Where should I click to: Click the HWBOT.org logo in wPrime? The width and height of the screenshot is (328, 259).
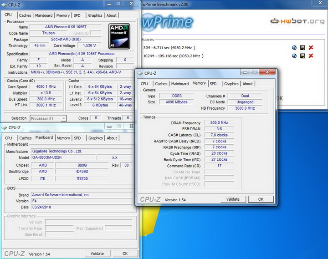pos(297,21)
